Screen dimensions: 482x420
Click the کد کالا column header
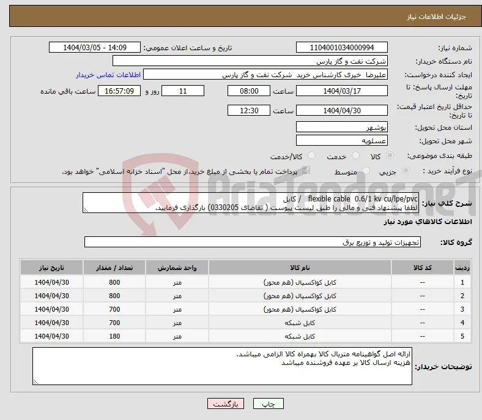click(x=423, y=268)
